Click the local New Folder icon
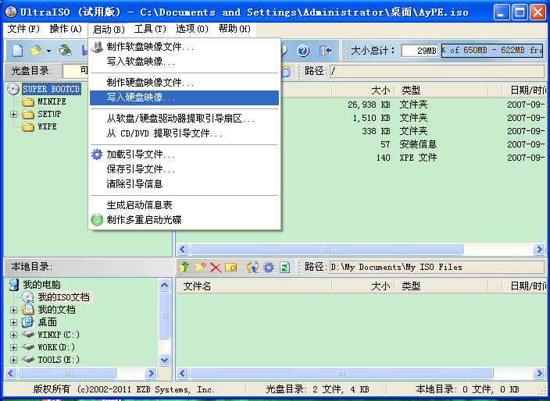This screenshot has width=550, height=401. point(200,268)
